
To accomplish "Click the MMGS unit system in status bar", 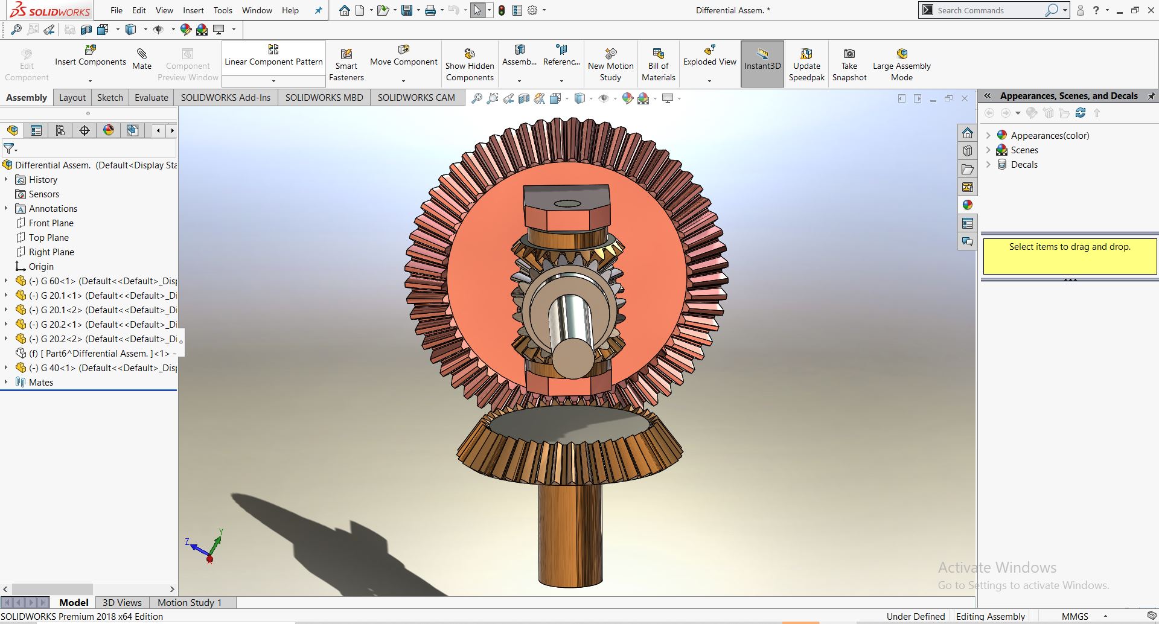I will [x=1074, y=616].
